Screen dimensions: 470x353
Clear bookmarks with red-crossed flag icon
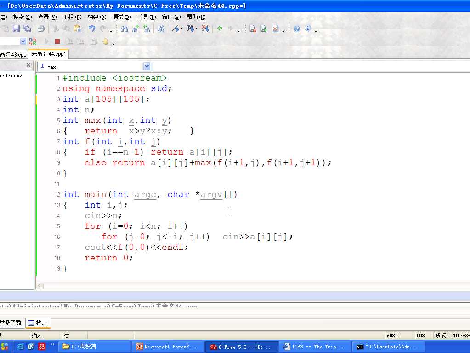[x=205, y=29]
